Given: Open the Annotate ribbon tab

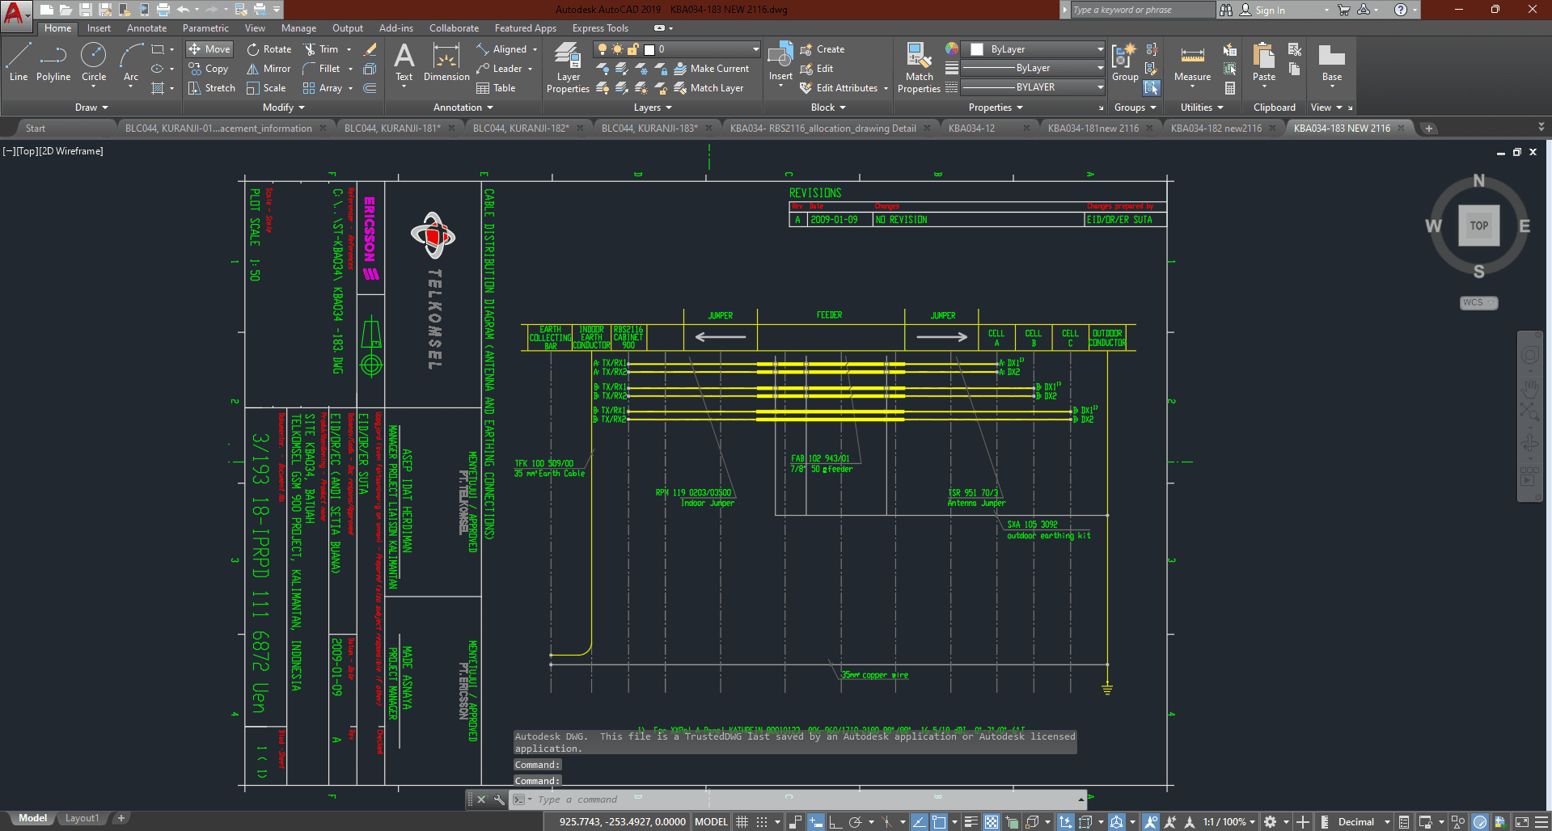Looking at the screenshot, I should tap(146, 28).
